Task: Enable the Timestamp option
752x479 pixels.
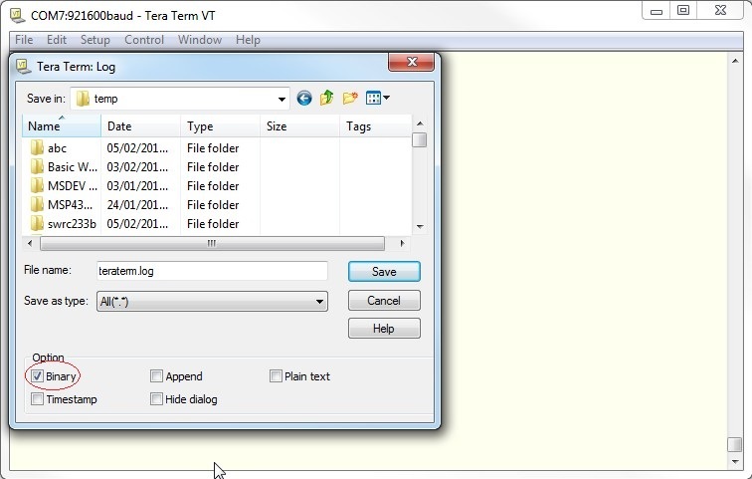Action: point(38,399)
